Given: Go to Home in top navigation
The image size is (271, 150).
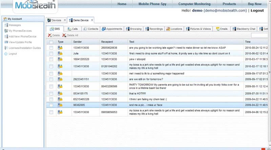Looking at the screenshot, I should (122, 4).
